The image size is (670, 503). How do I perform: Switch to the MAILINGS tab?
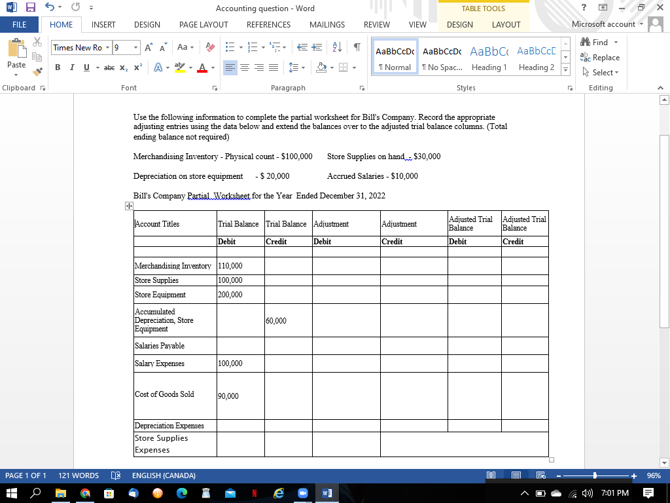point(326,24)
